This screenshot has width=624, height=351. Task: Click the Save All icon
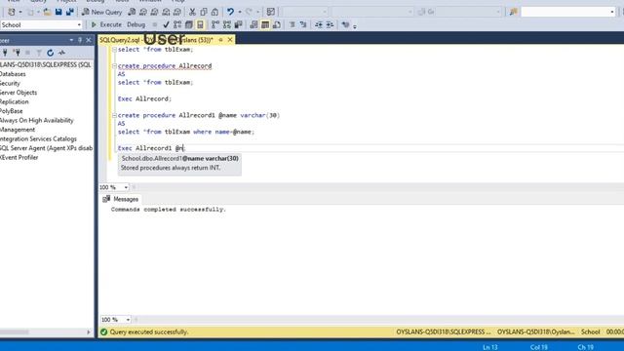(70, 12)
